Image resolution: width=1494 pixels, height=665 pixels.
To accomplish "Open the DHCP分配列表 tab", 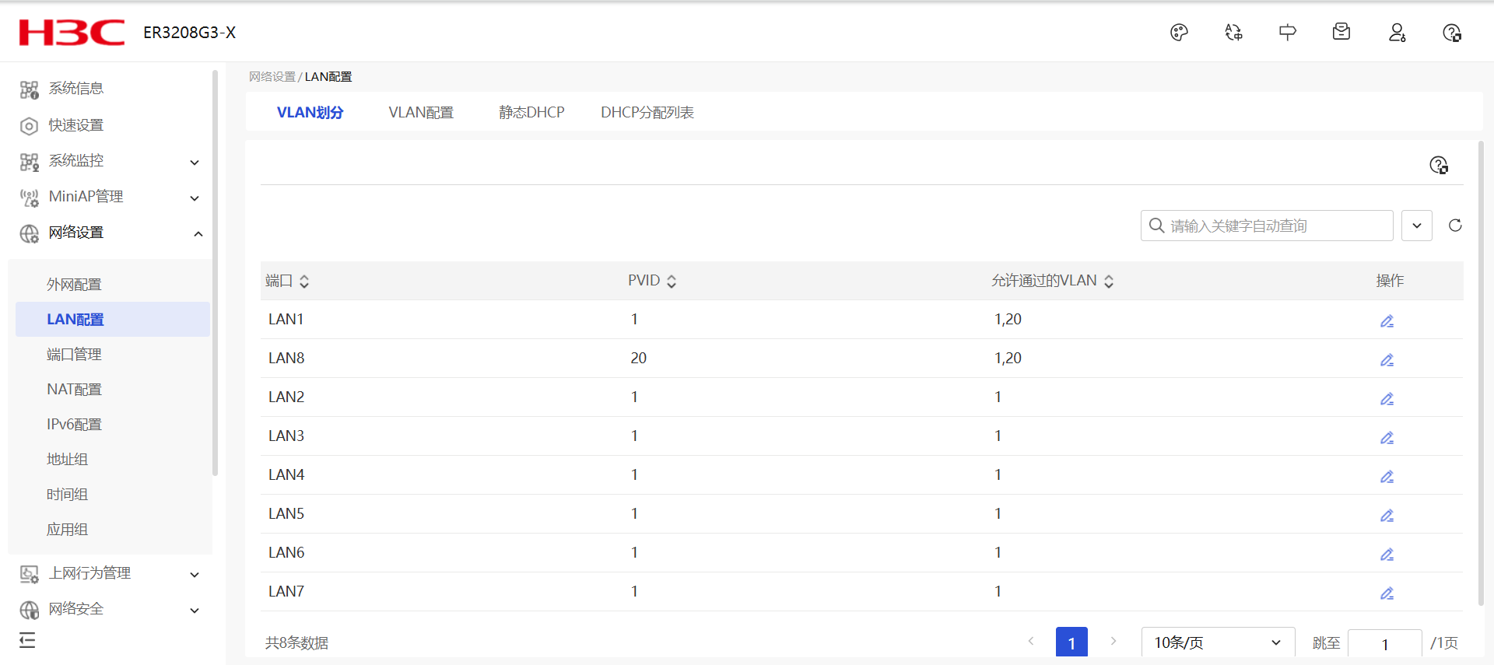I will tap(647, 113).
